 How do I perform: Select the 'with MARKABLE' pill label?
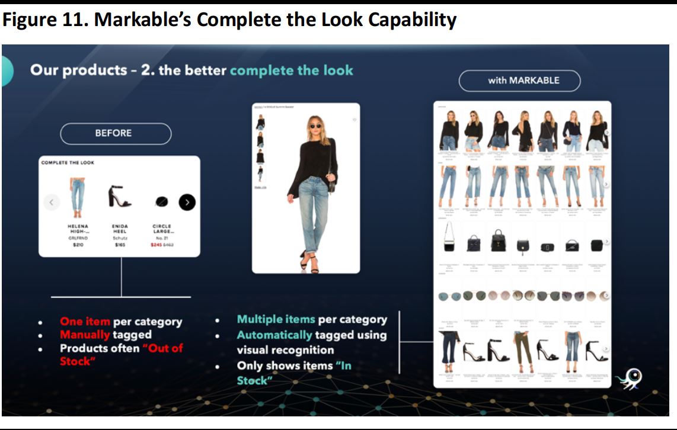click(519, 81)
